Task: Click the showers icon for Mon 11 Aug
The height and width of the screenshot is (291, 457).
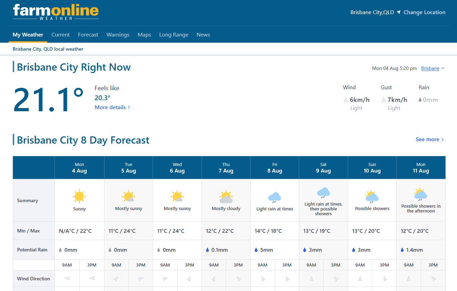Action: 420,194
